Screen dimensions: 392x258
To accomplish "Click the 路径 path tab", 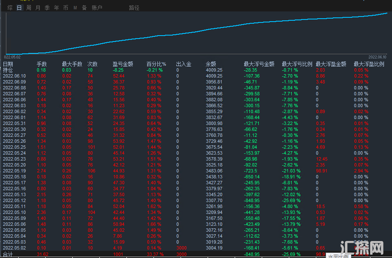I will 134,8.
